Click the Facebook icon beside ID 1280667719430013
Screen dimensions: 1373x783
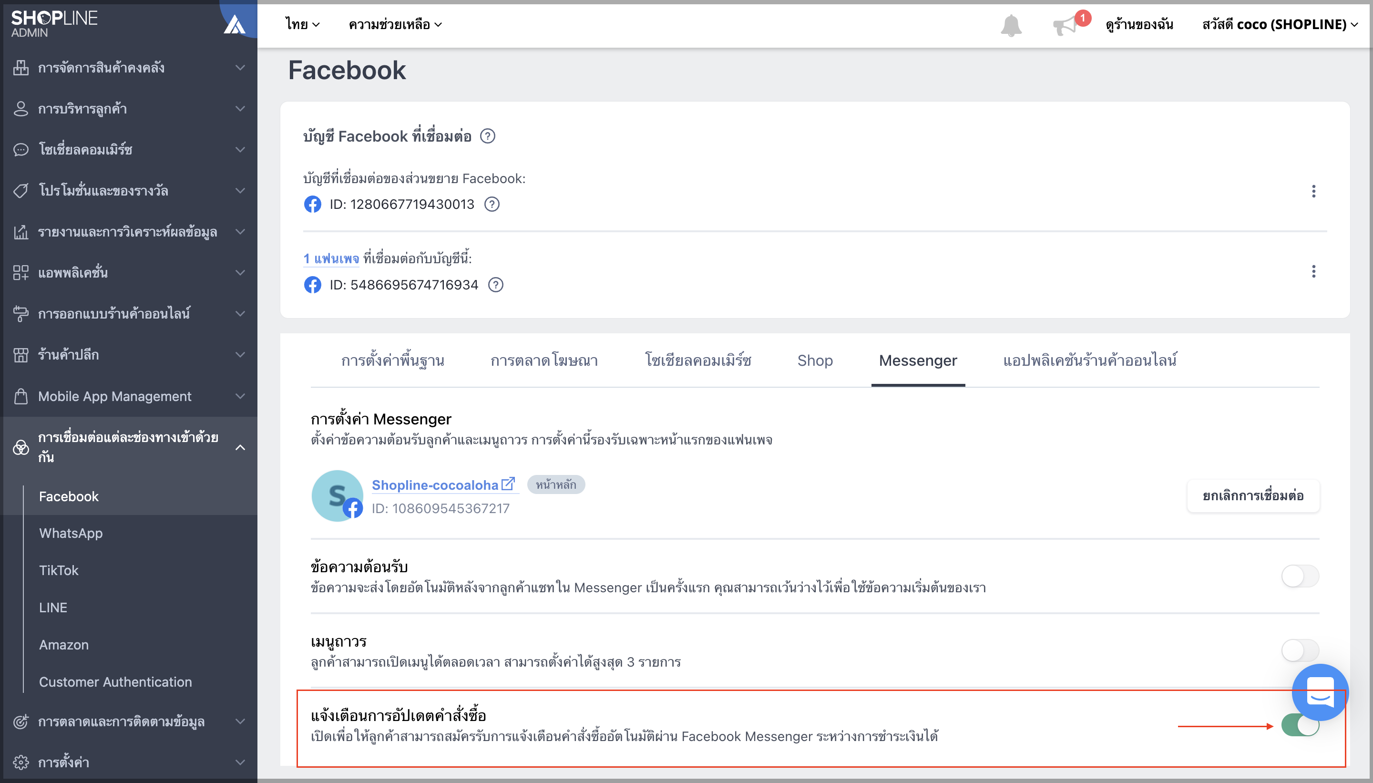point(312,205)
